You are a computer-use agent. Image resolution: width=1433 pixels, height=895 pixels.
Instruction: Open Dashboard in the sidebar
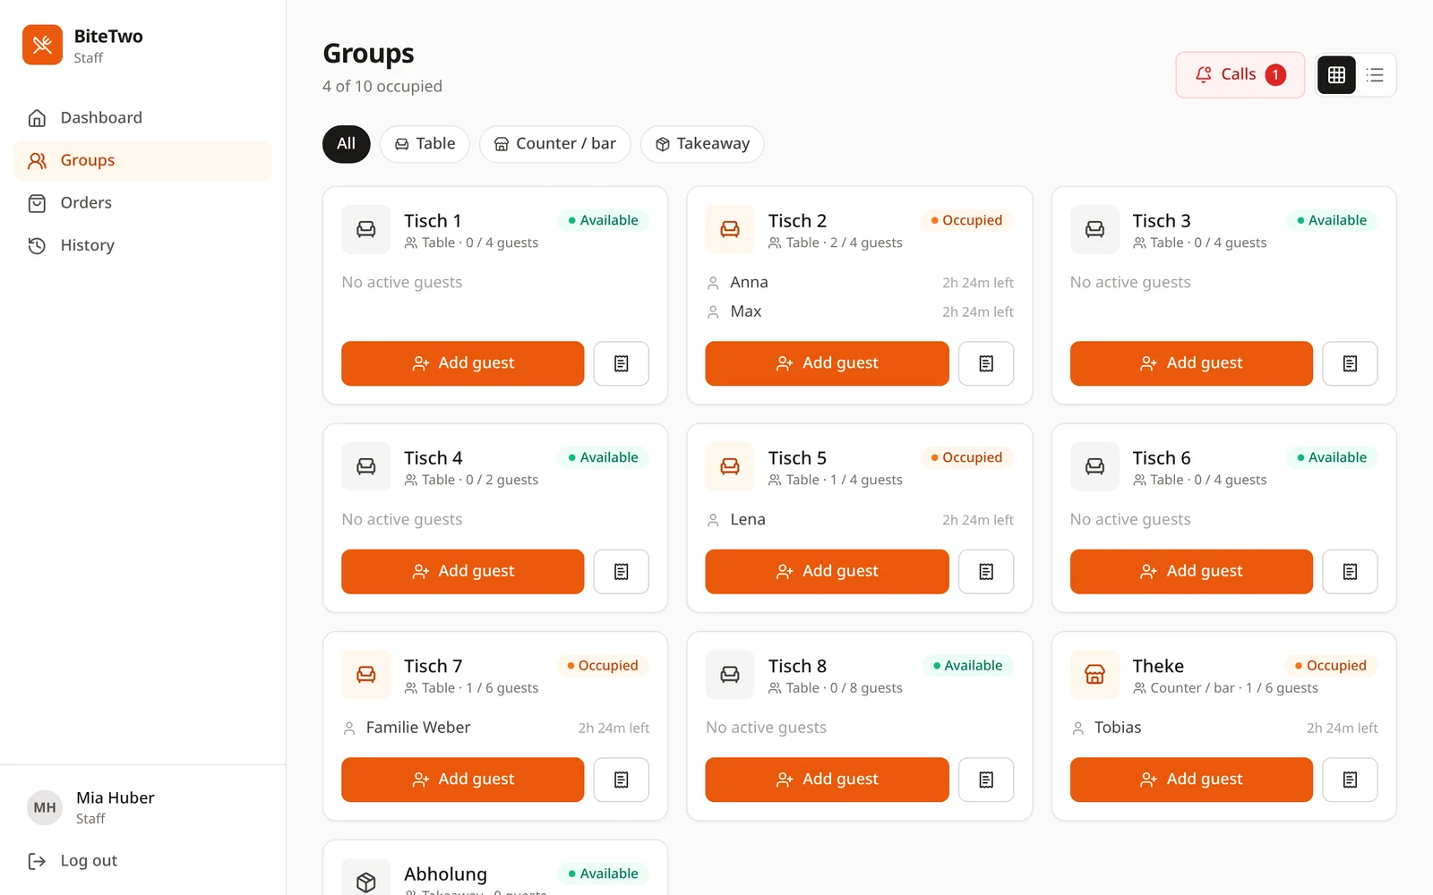tap(143, 118)
